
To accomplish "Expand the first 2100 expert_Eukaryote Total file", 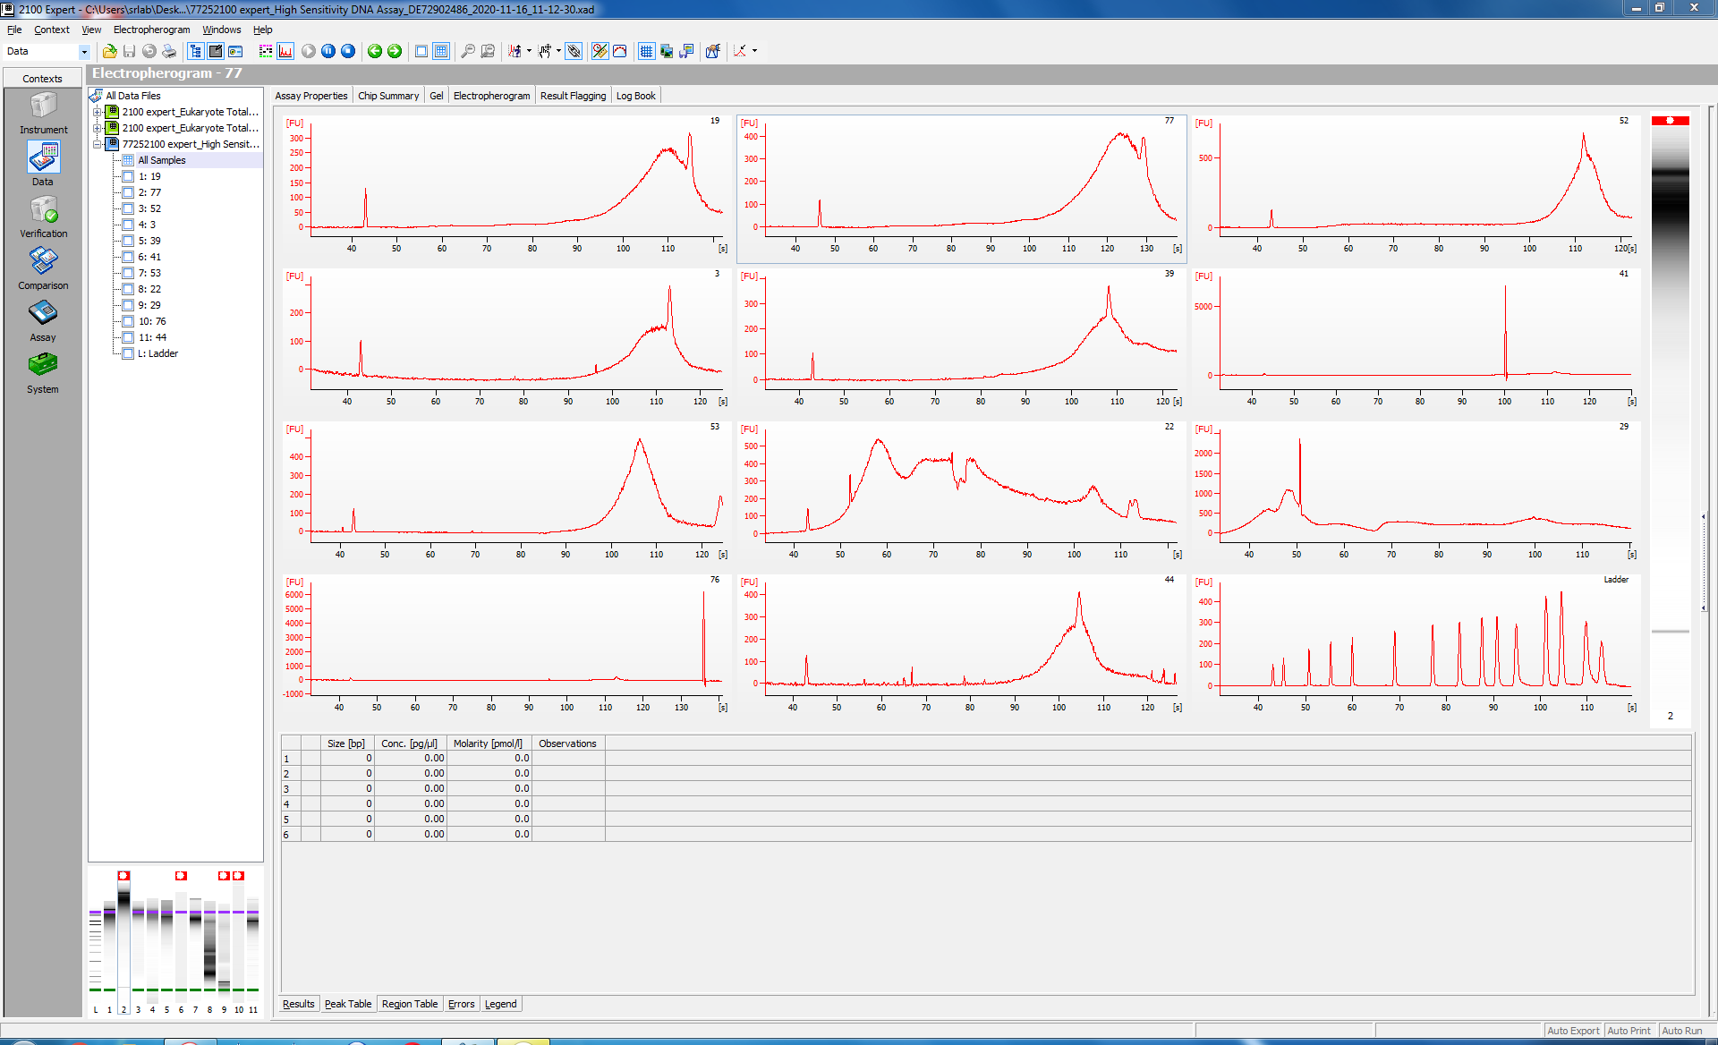I will 98,112.
